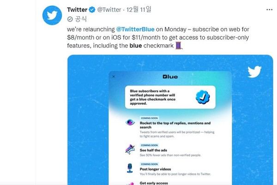Click the white Twitter bird in image
277x185 pixels.
(254, 72)
